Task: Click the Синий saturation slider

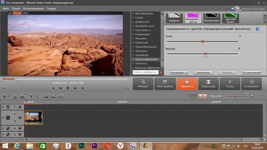Action: (202, 41)
